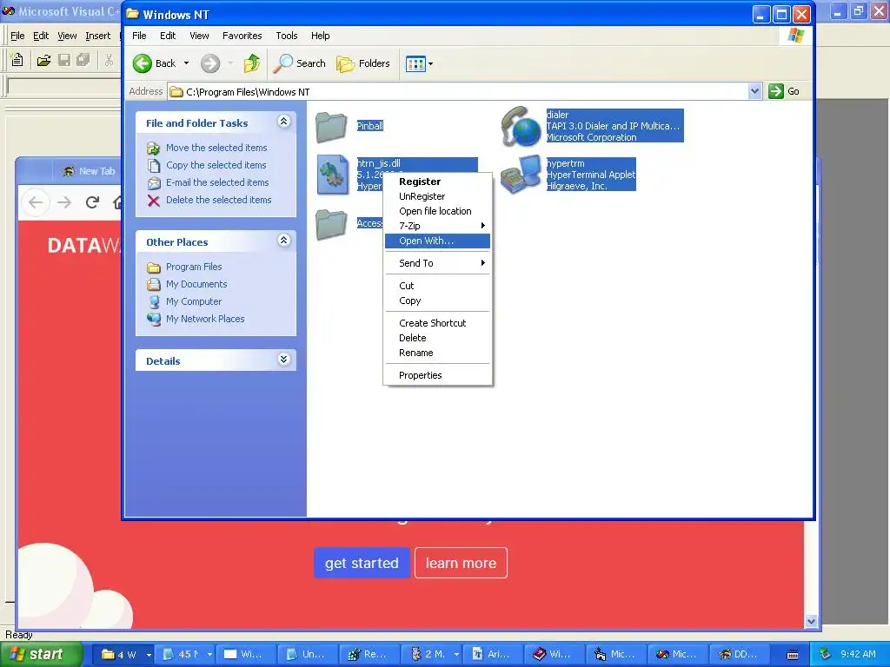
Task: Open the View menu in Explorer
Action: pos(199,36)
